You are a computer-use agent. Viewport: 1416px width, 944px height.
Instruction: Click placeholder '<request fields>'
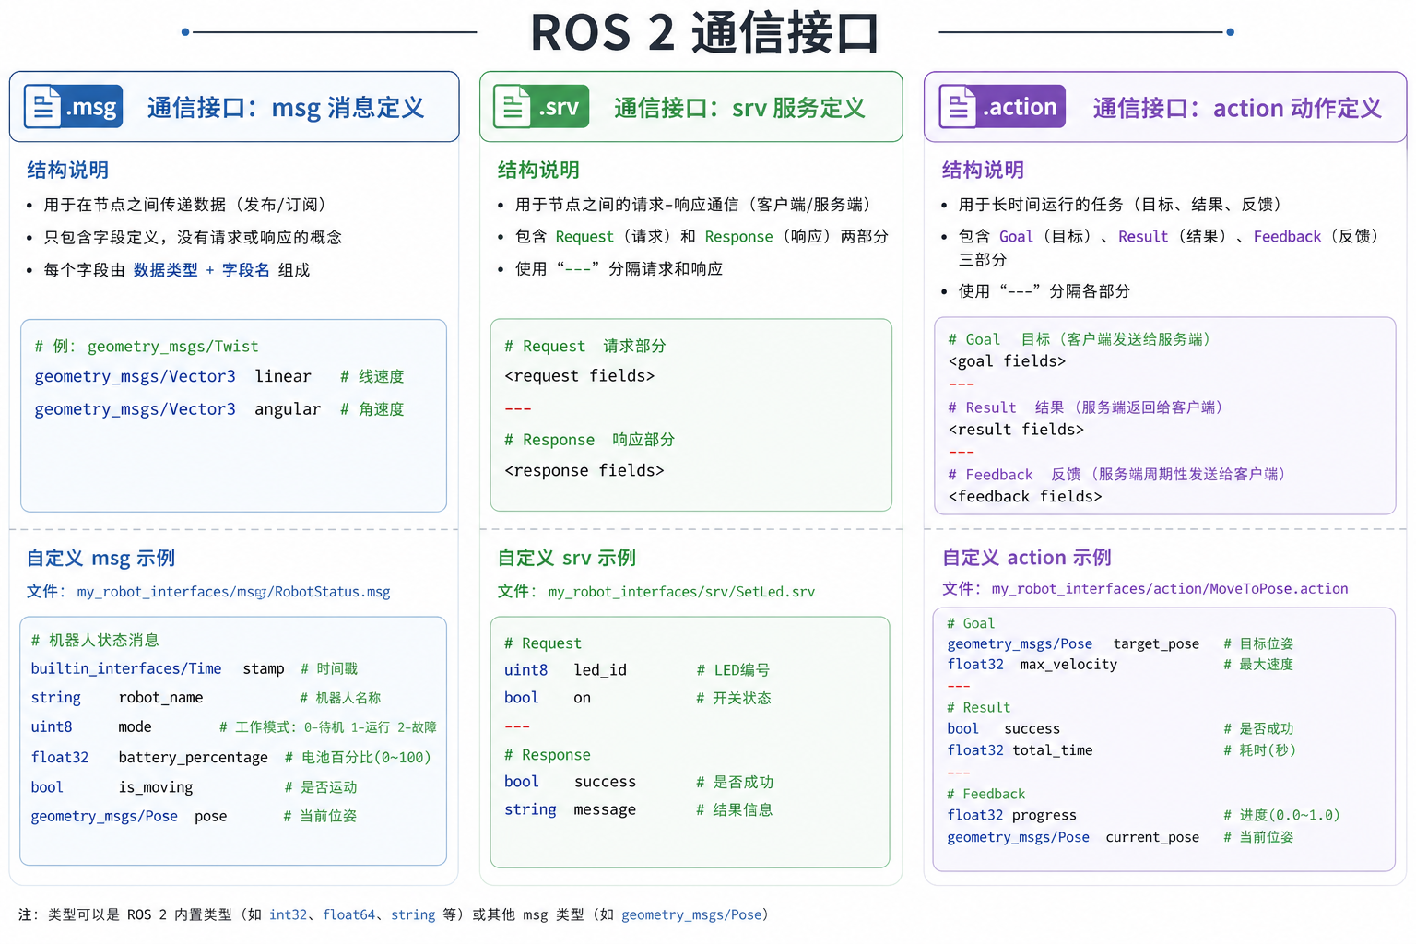point(580,376)
